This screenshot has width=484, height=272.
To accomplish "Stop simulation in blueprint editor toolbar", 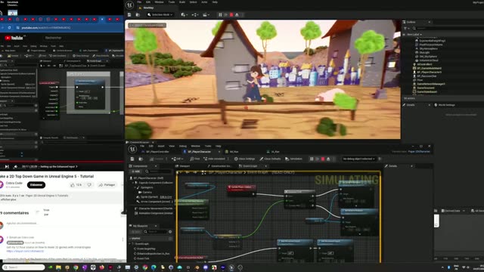I will [x=323, y=159].
